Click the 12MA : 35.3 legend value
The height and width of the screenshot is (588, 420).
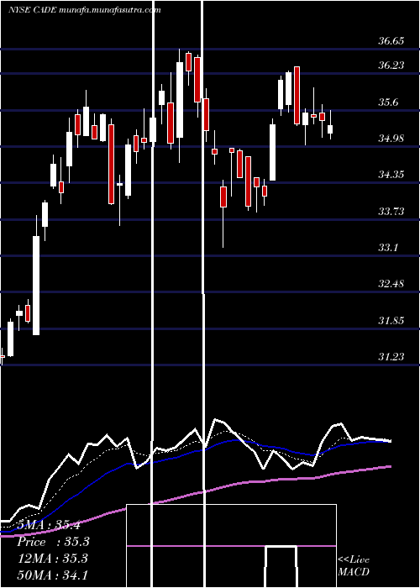coord(52,559)
